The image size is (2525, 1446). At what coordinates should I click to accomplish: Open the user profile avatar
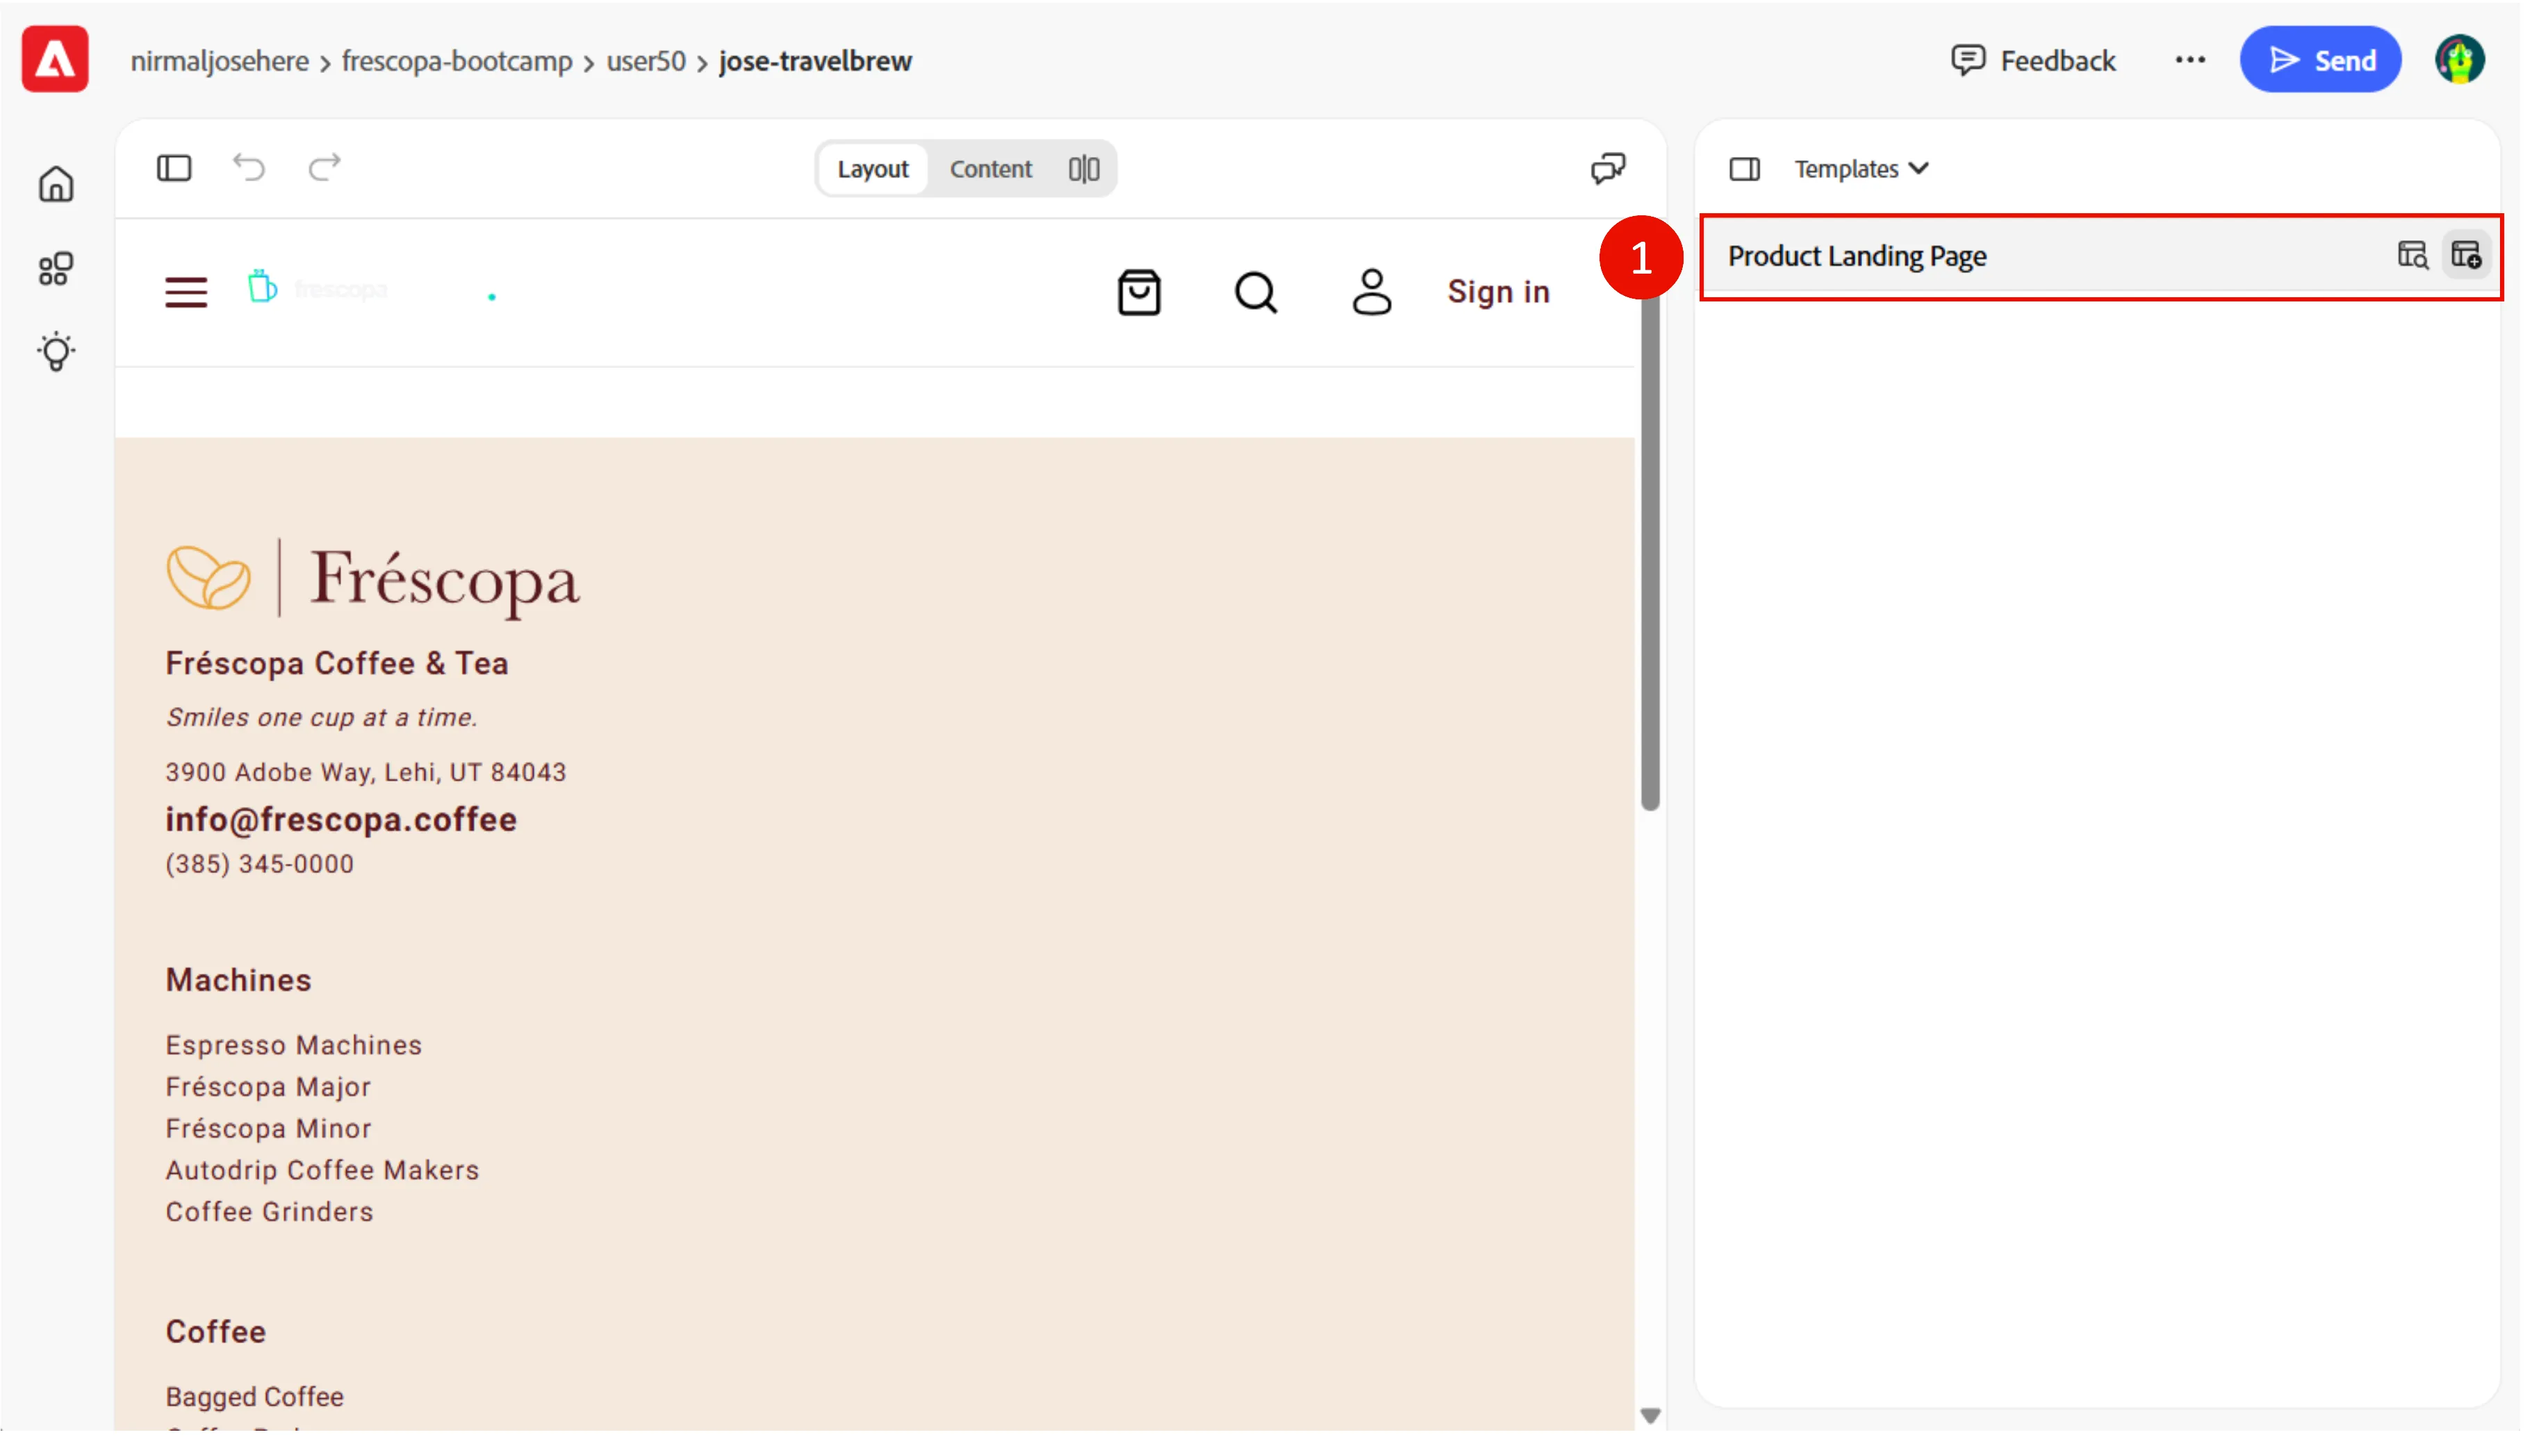(2460, 60)
